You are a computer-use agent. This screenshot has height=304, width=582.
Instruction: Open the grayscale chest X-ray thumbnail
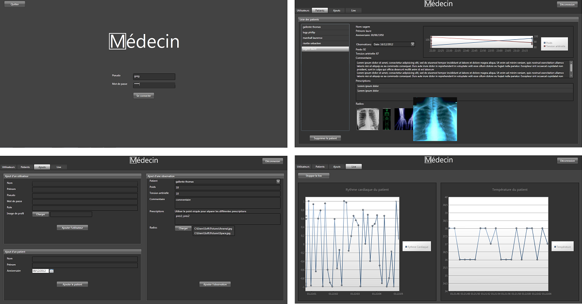coord(368,119)
